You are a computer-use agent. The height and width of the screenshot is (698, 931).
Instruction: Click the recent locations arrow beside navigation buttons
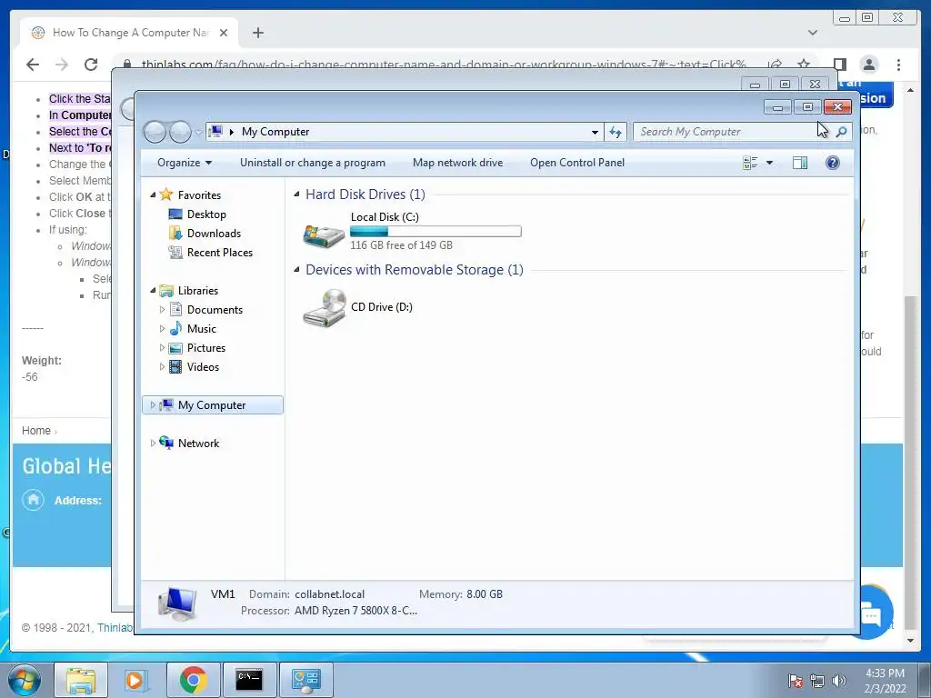coord(198,133)
